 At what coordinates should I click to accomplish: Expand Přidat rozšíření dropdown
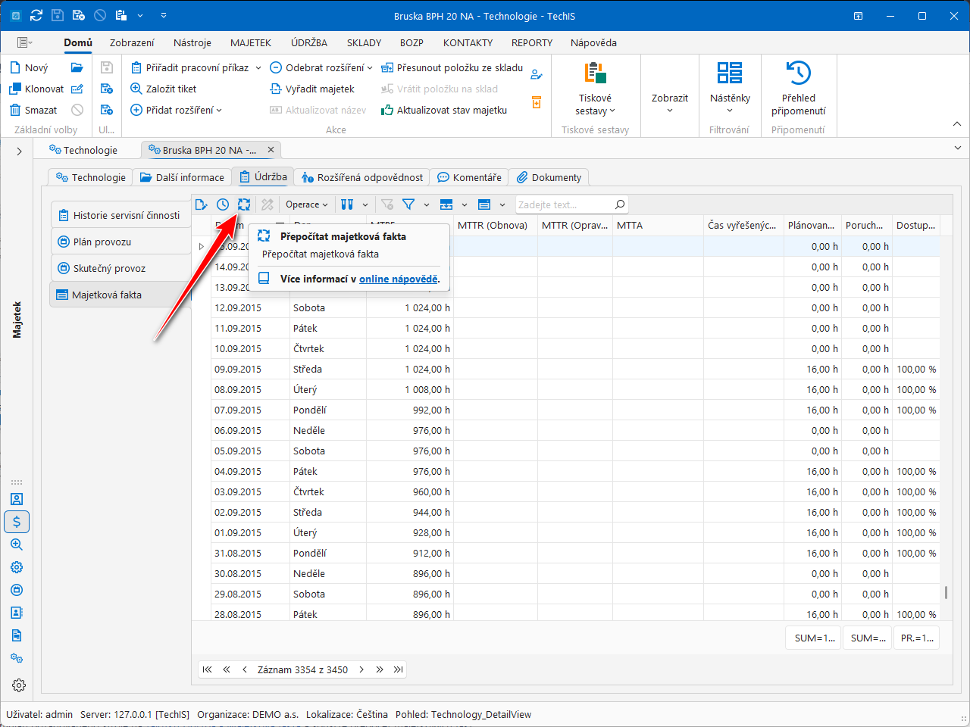(219, 110)
